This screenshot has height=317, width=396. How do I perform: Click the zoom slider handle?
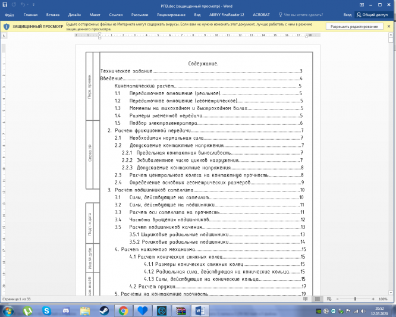356,299
